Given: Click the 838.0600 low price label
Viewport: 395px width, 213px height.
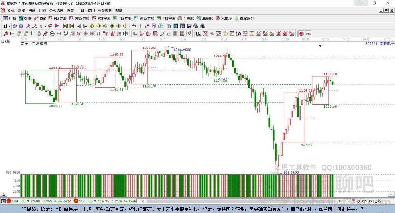Looking at the screenshot, I should coord(291,173).
